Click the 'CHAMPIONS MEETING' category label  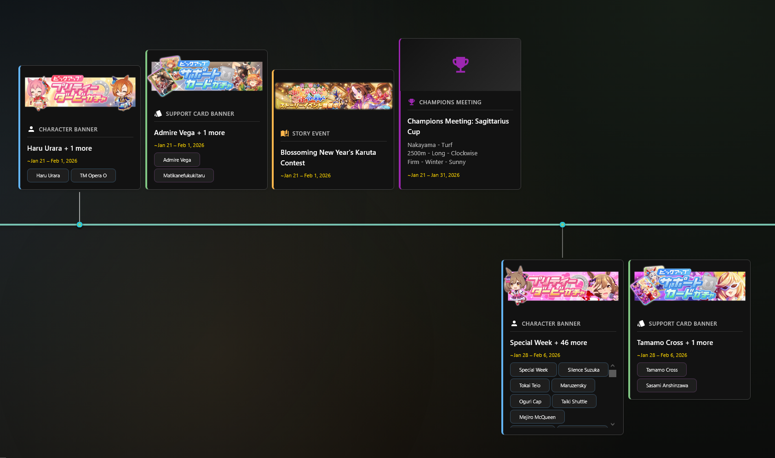coord(450,102)
